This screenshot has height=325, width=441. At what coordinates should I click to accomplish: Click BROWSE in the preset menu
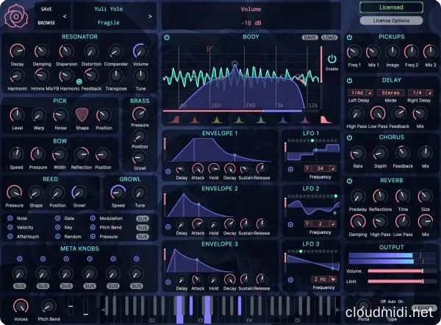click(46, 22)
